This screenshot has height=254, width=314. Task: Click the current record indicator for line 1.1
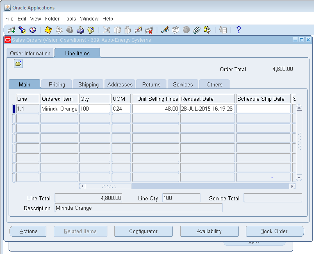point(14,109)
